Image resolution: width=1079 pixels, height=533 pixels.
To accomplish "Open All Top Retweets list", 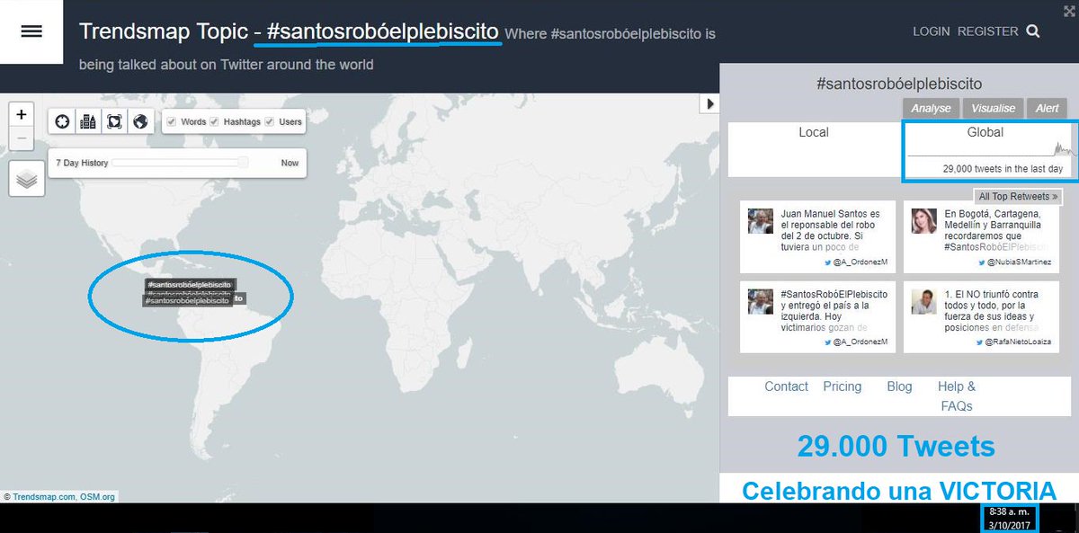I will [1018, 196].
